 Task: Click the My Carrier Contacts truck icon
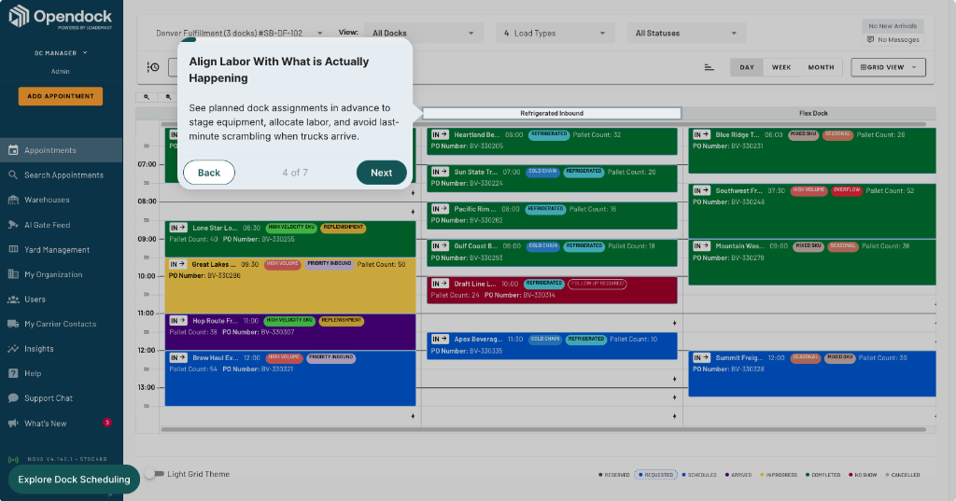[13, 325]
